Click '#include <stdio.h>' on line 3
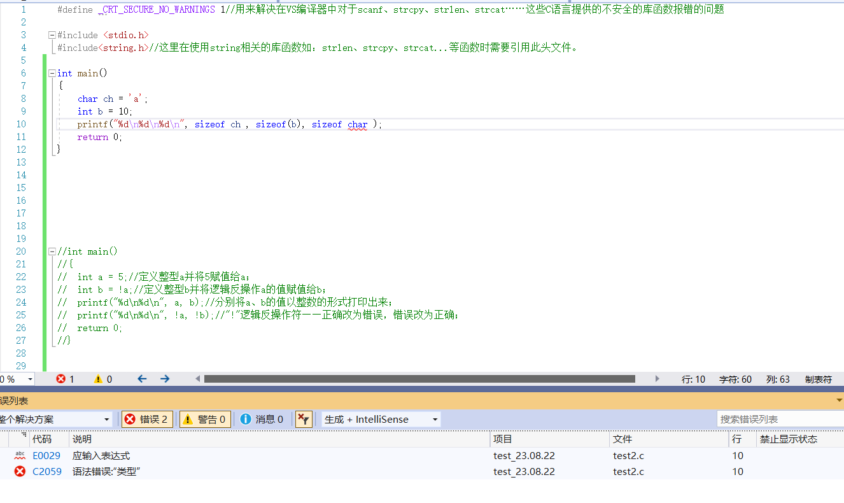Viewport: 844px width, 503px height. [x=103, y=35]
